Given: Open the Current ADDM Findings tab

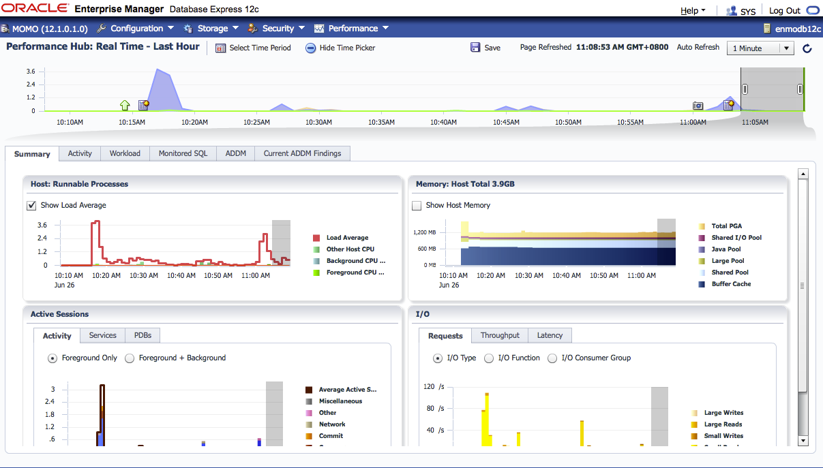Looking at the screenshot, I should (302, 154).
